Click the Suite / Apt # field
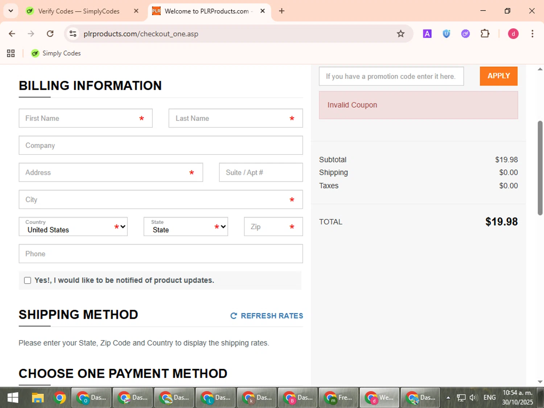Screen dimensions: 544x408 [261, 172]
